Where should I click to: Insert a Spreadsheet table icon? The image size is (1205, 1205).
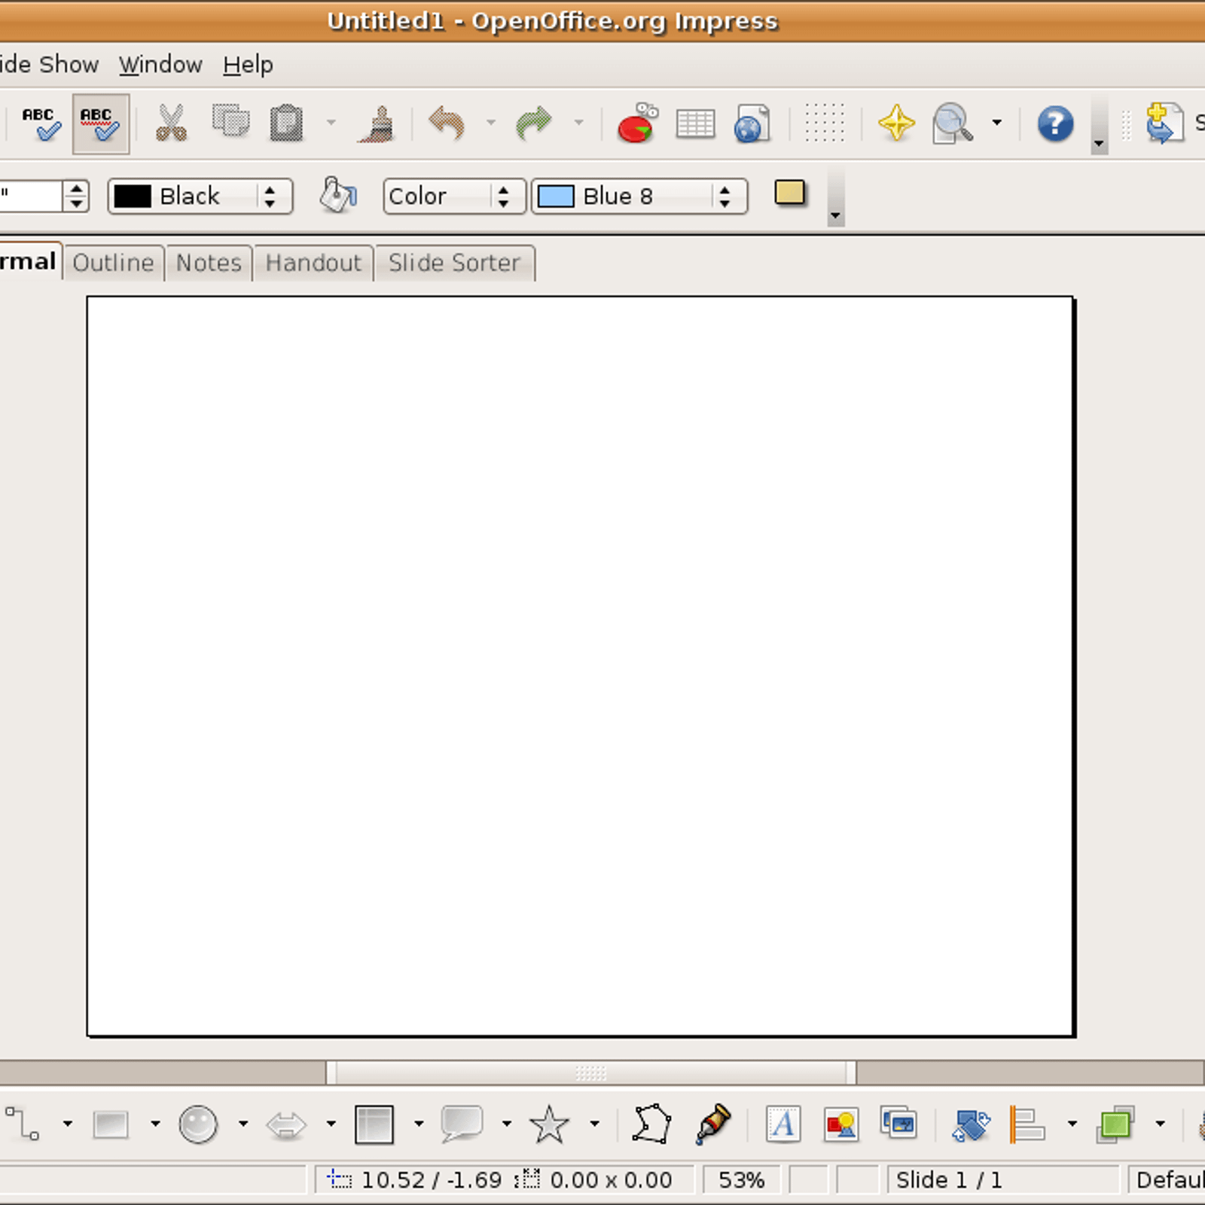pos(695,124)
